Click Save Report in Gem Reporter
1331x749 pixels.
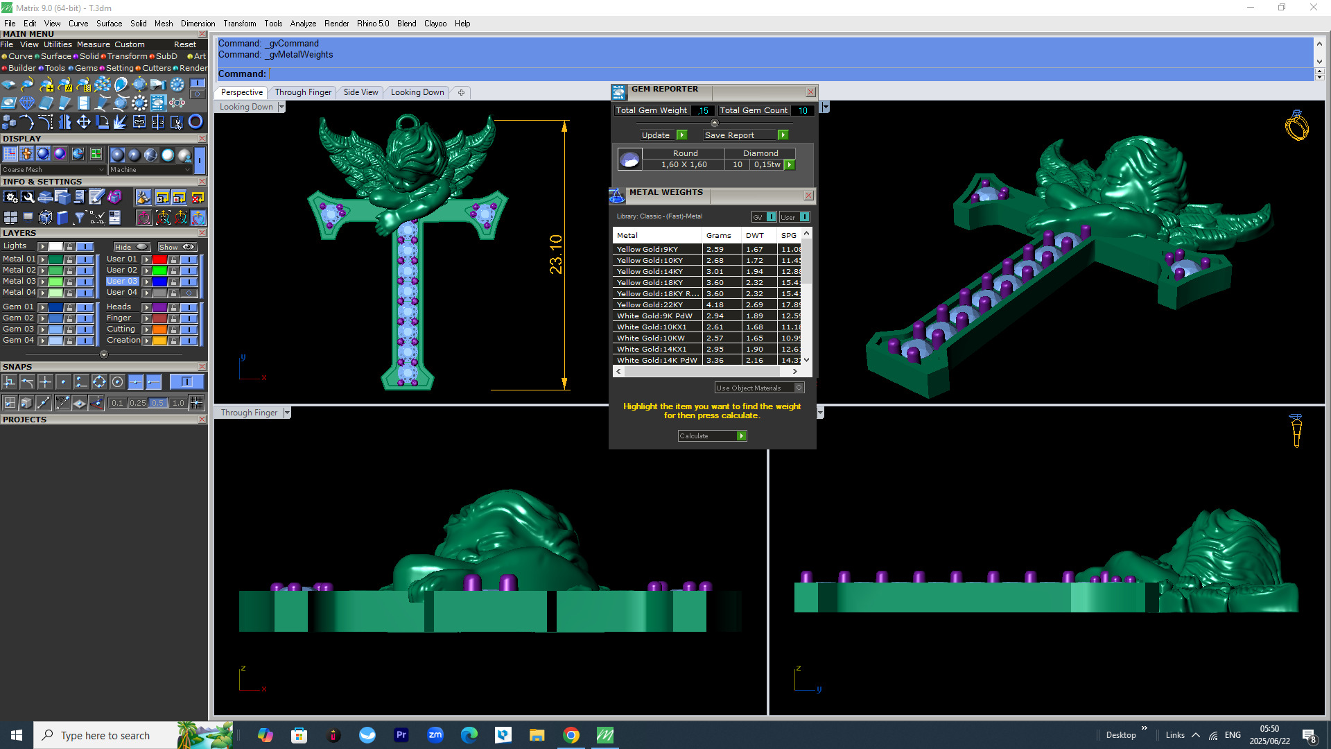click(x=783, y=135)
